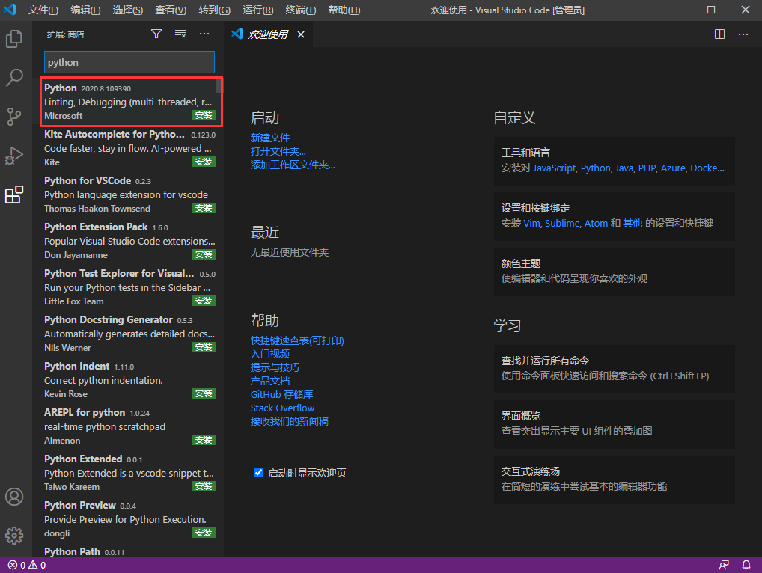The height and width of the screenshot is (573, 762).
Task: Click the VS Code logo in title bar
Action: point(10,10)
